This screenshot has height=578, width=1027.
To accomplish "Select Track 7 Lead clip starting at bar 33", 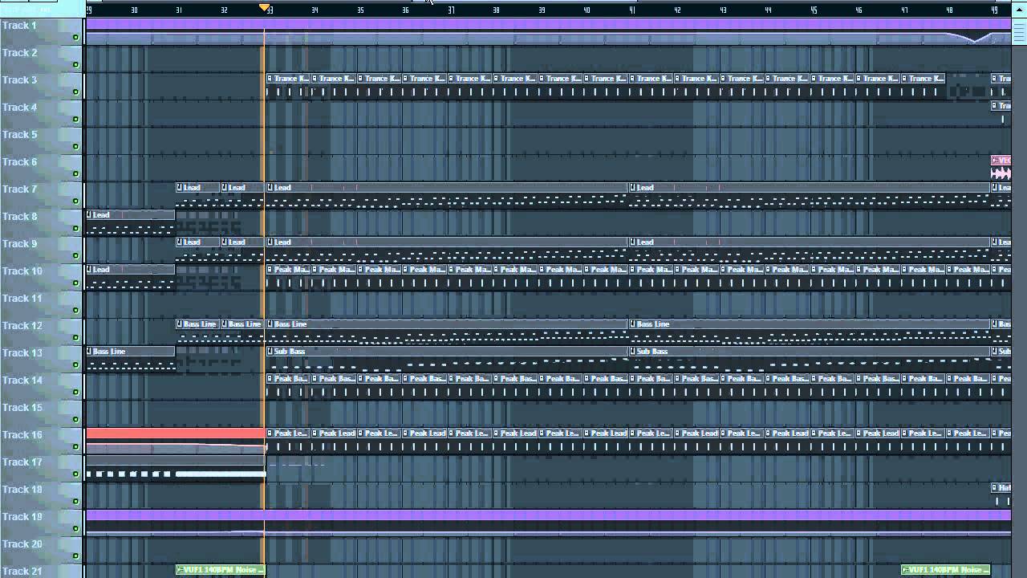I will click(x=447, y=195).
